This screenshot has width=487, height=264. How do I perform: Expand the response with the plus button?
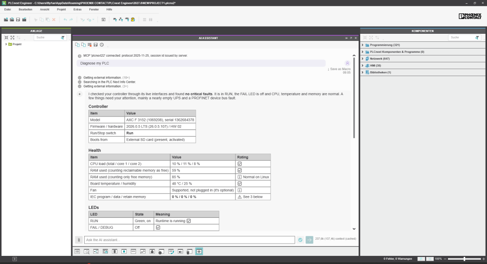[x=79, y=94]
